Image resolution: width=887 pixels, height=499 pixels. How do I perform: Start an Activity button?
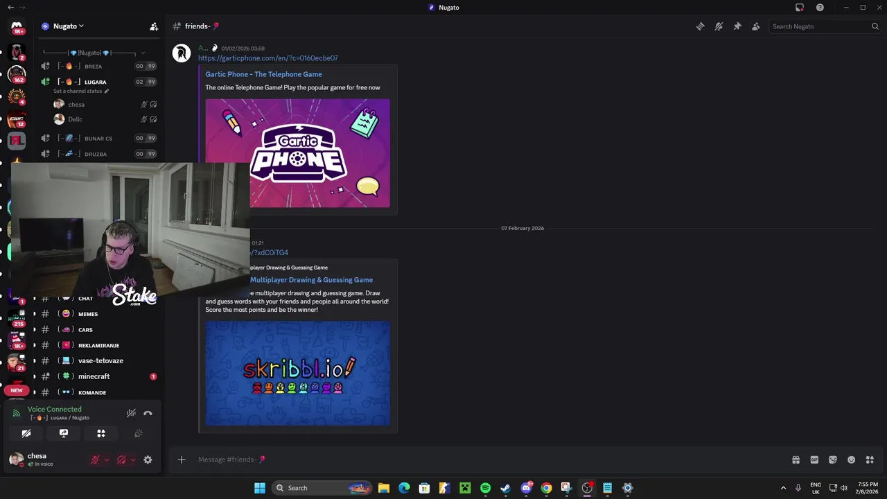(101, 433)
